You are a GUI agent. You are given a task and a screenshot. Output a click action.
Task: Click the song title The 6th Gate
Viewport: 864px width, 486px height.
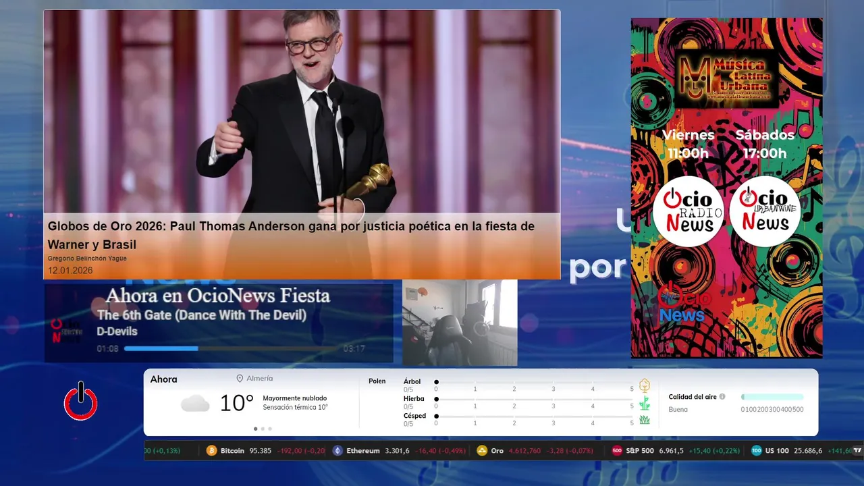click(201, 315)
